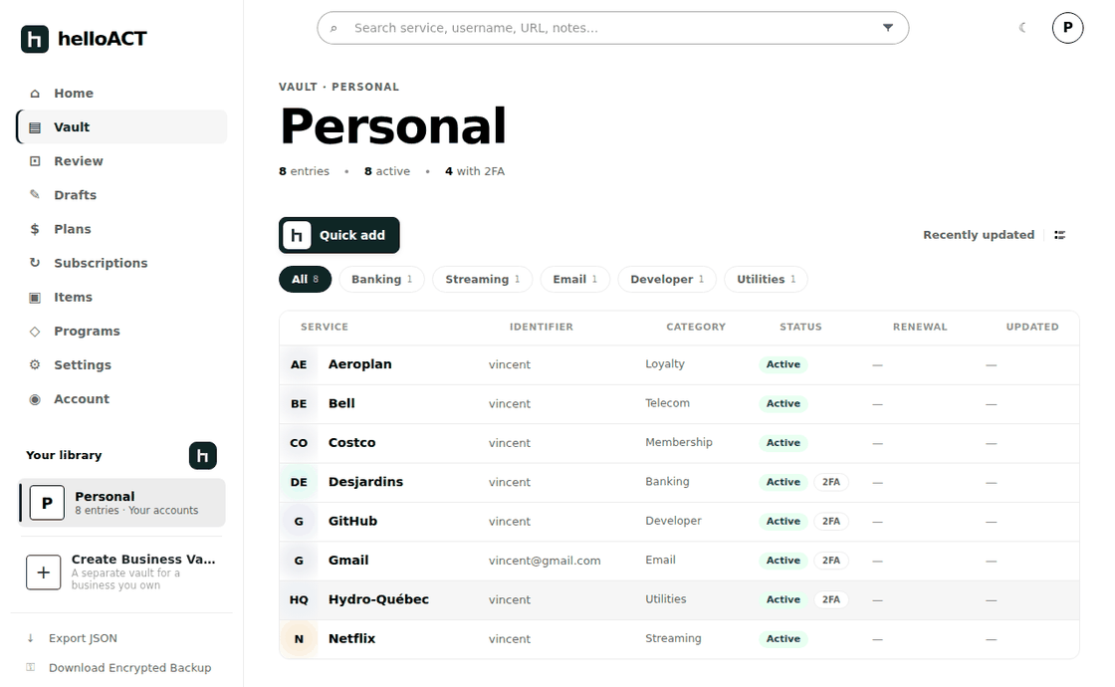Click the Plans dollar icon
This screenshot has width=1115, height=687.
tap(35, 229)
